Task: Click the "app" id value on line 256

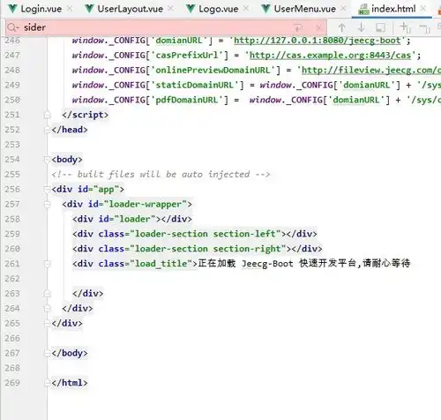Action: pos(106,189)
